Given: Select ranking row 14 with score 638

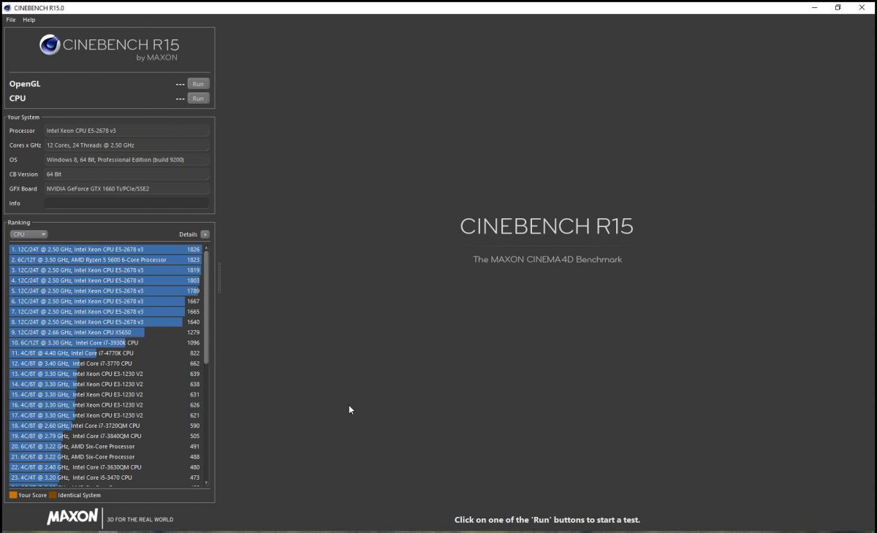Looking at the screenshot, I should pos(105,384).
